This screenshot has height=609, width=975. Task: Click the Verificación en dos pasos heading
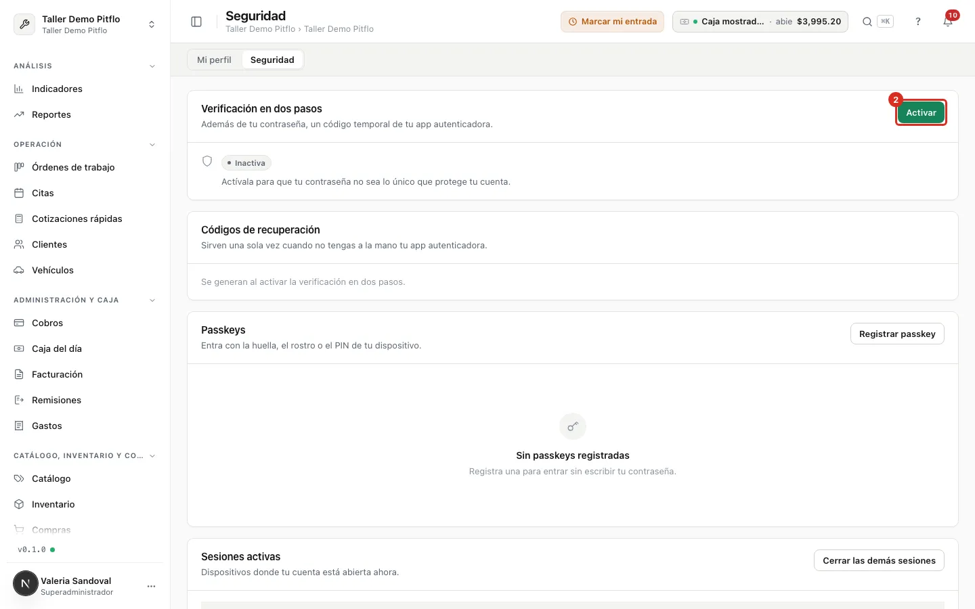click(x=261, y=109)
